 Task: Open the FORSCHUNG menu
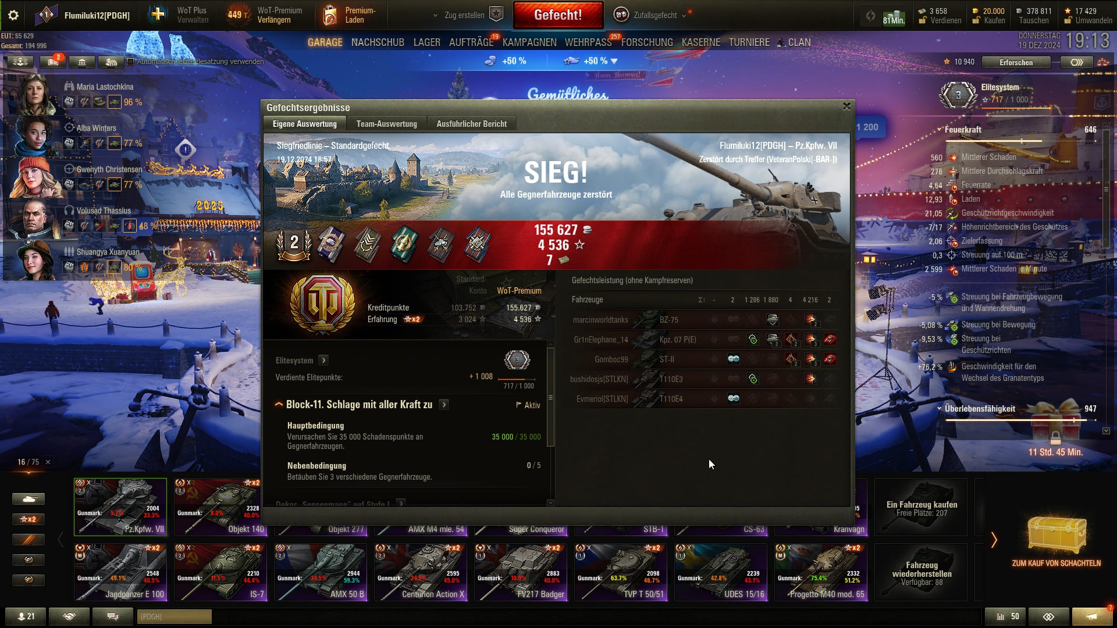click(x=646, y=42)
